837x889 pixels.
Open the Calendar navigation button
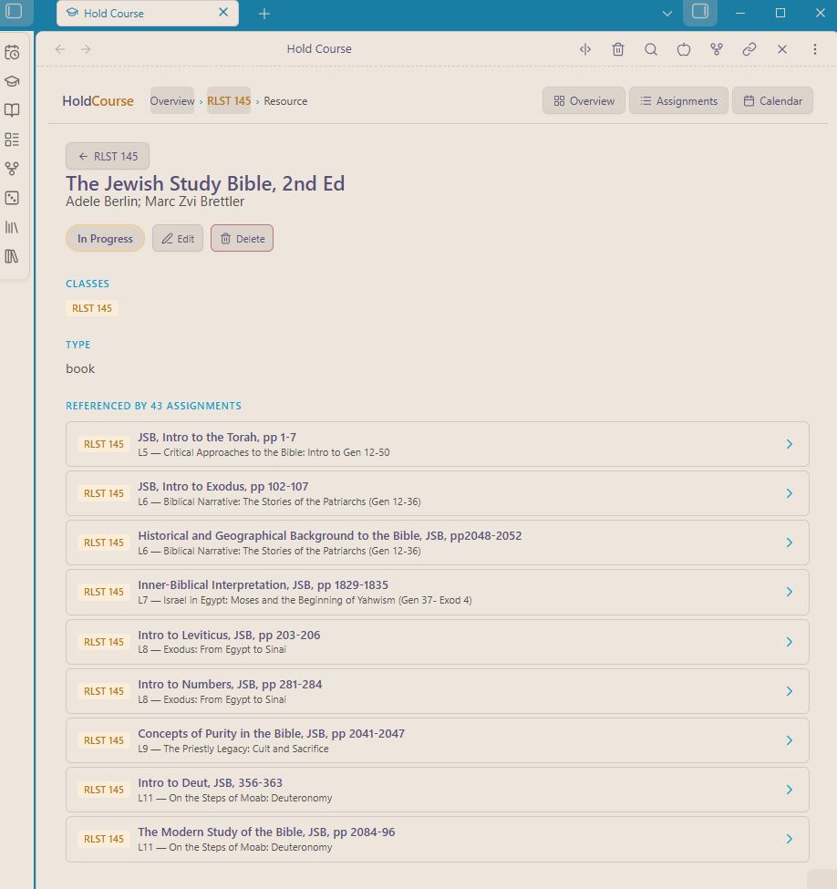click(772, 101)
